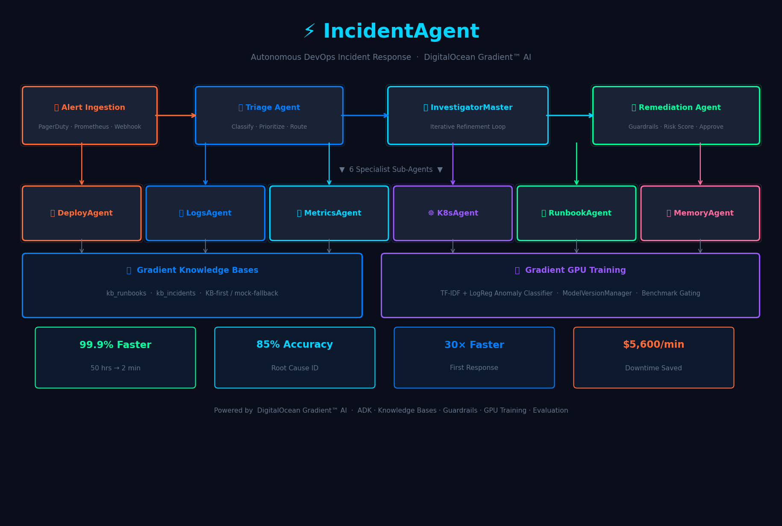Image resolution: width=782 pixels, height=526 pixels.
Task: Click the '85% Accuracy' metric
Action: (x=295, y=345)
